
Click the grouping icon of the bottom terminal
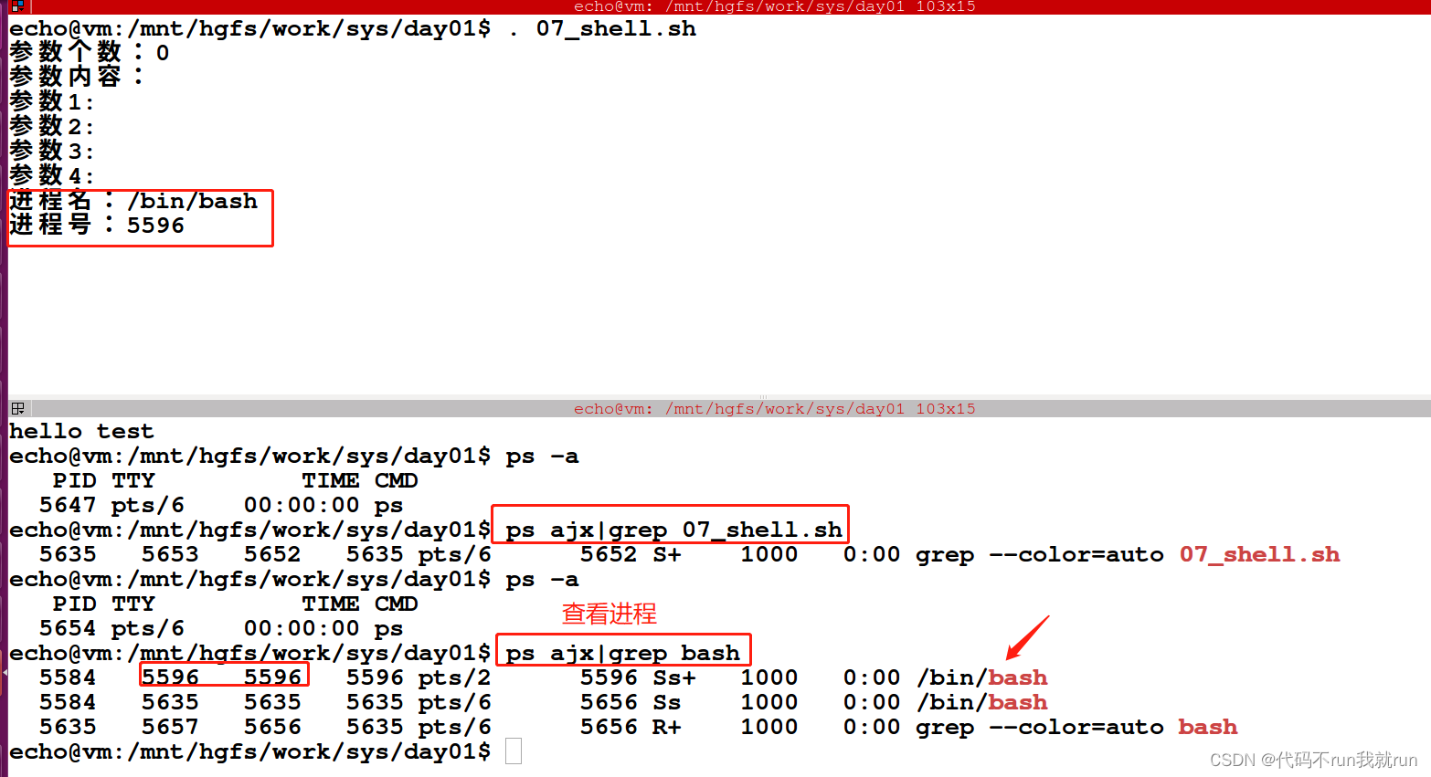point(18,408)
